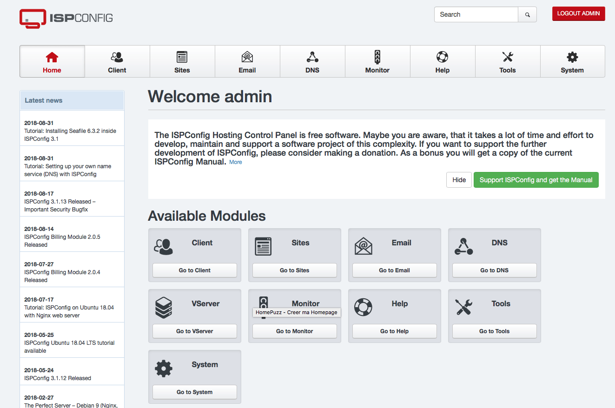Image resolution: width=615 pixels, height=408 pixels.
Task: Click the DNS network icon in navigation bar
Action: tap(312, 57)
